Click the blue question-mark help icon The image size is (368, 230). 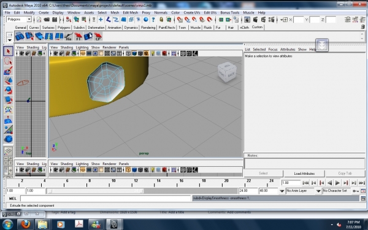pos(153,20)
